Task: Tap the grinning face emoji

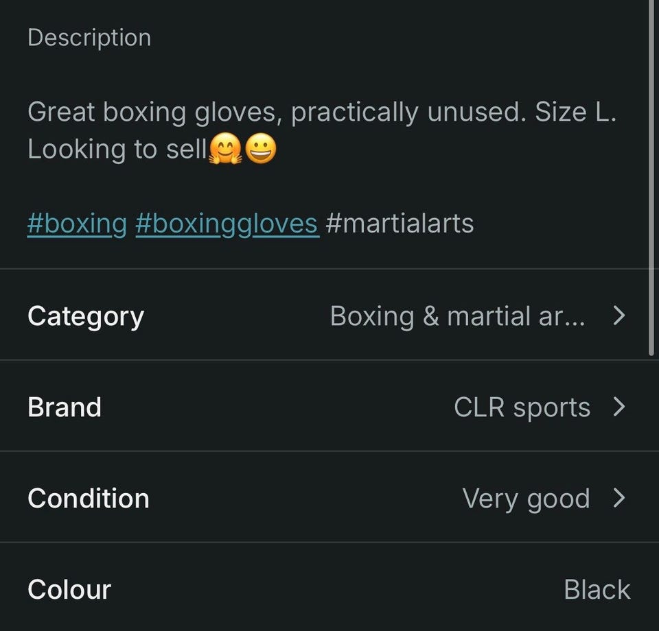Action: pos(261,149)
